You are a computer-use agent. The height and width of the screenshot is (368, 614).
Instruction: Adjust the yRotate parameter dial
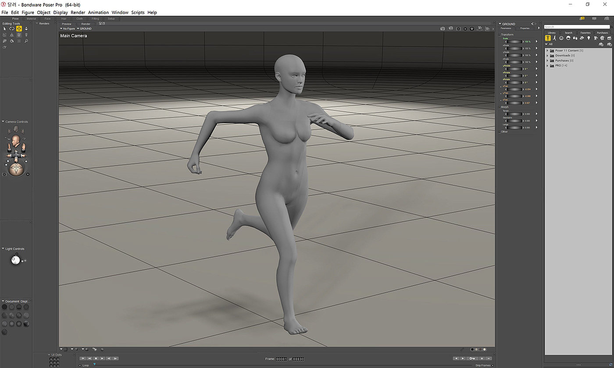pyautogui.click(x=515, y=69)
